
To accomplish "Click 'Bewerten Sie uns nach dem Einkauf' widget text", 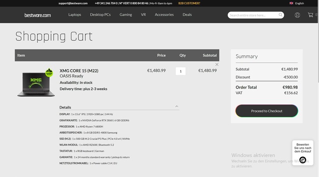I will 302,148.
